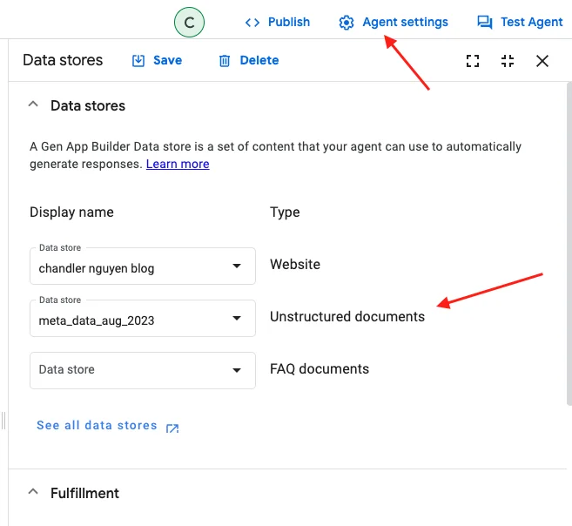This screenshot has width=572, height=526.
Task: Click the Delete button label
Action: click(259, 60)
